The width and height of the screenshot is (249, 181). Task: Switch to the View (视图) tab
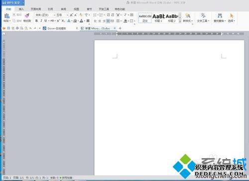coord(76,9)
